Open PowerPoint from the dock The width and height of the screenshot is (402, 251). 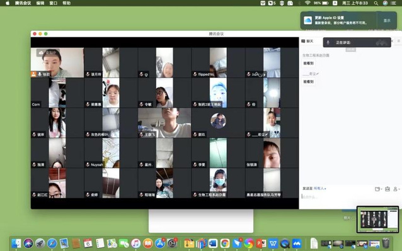(261, 243)
